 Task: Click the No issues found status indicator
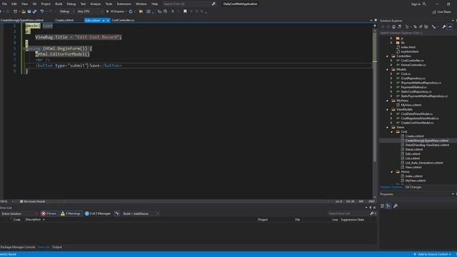pyautogui.click(x=32, y=201)
